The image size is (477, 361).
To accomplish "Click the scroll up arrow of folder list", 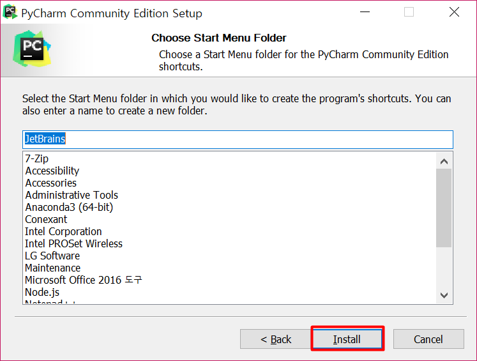I will [x=444, y=160].
